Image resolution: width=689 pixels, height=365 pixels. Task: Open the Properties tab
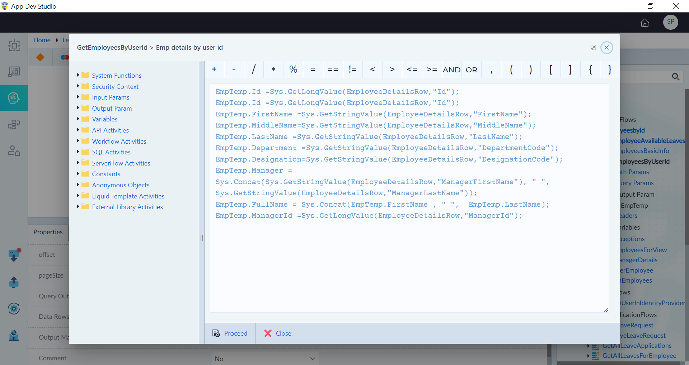point(48,232)
